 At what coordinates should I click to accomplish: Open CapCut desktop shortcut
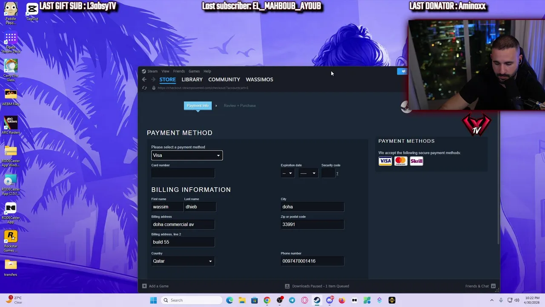[x=32, y=11]
